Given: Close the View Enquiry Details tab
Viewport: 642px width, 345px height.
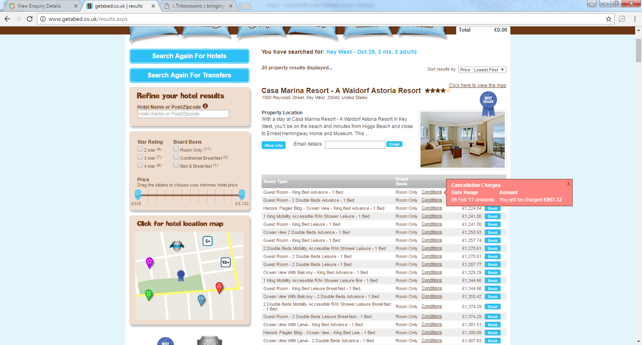Looking at the screenshot, I should click(75, 6).
